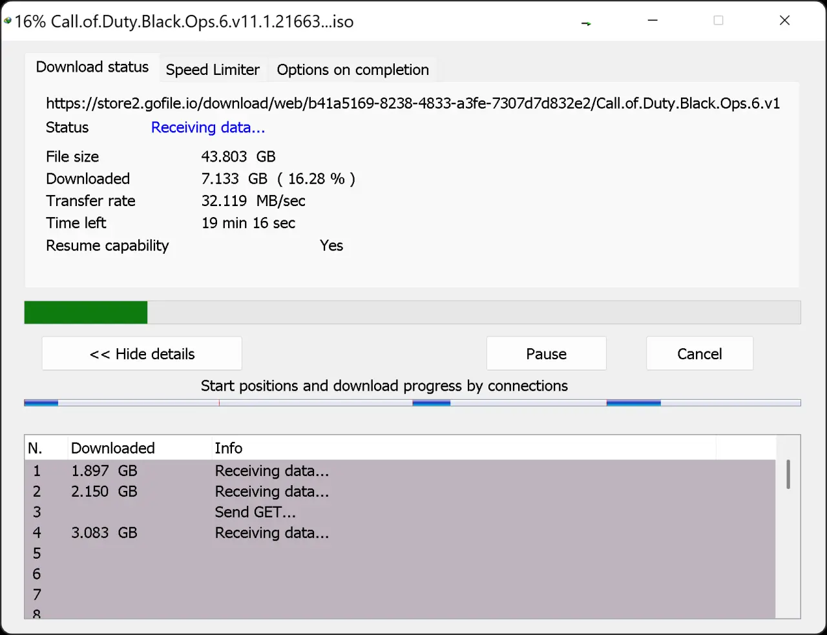Click the file size value 43.803 GB
The image size is (827, 635).
pyautogui.click(x=238, y=156)
